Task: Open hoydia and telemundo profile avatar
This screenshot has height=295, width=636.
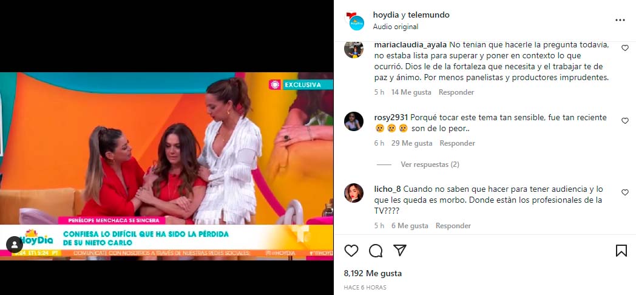Action: pyautogui.click(x=354, y=20)
